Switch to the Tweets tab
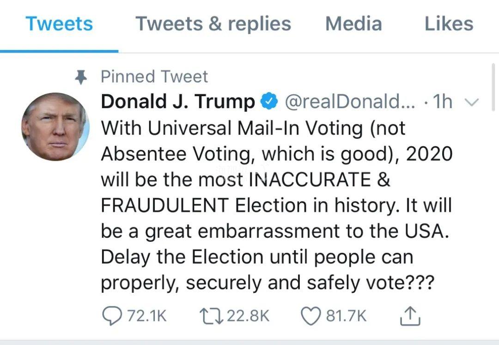This screenshot has width=499, height=345. pos(59,24)
